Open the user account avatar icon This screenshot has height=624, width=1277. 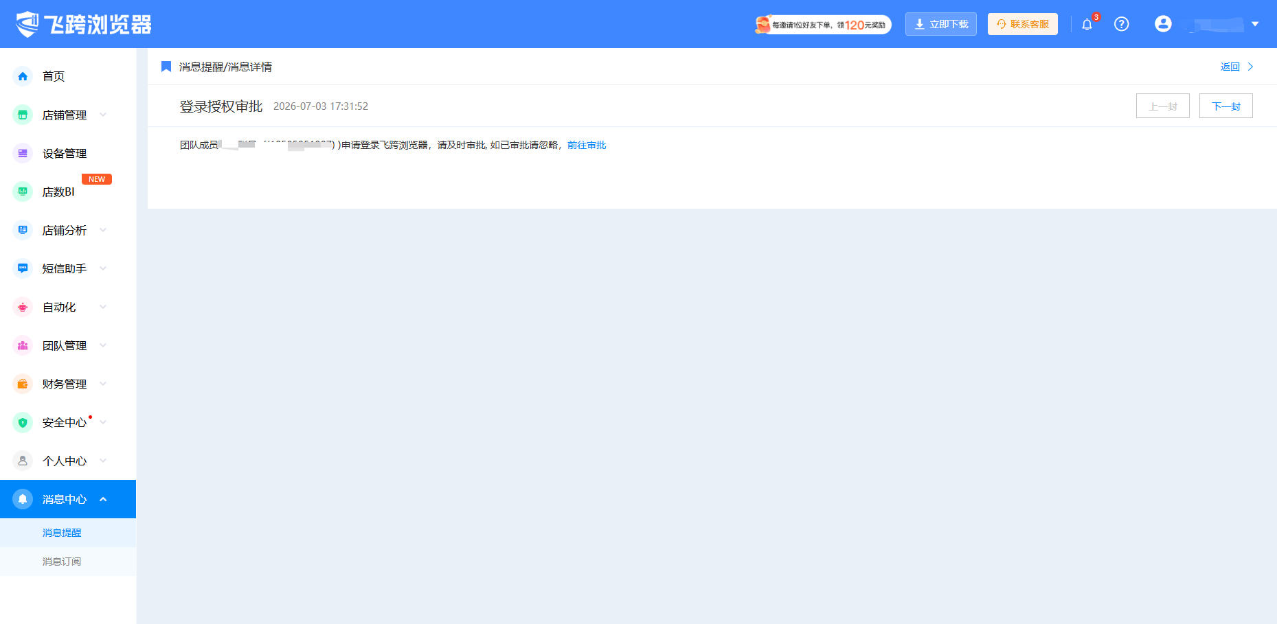[1163, 24]
